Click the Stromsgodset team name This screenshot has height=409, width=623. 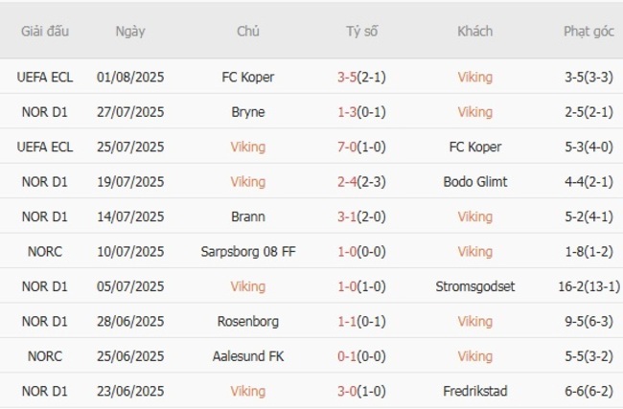coord(475,286)
